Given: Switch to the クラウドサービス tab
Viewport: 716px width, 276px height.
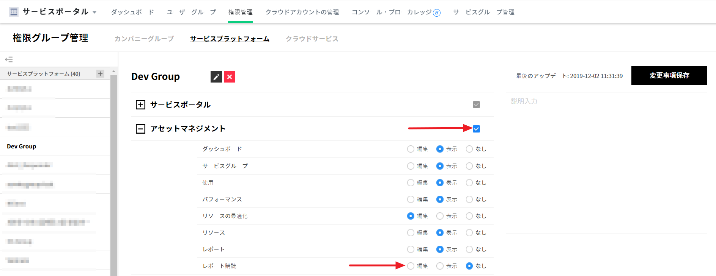Looking at the screenshot, I should click(312, 39).
